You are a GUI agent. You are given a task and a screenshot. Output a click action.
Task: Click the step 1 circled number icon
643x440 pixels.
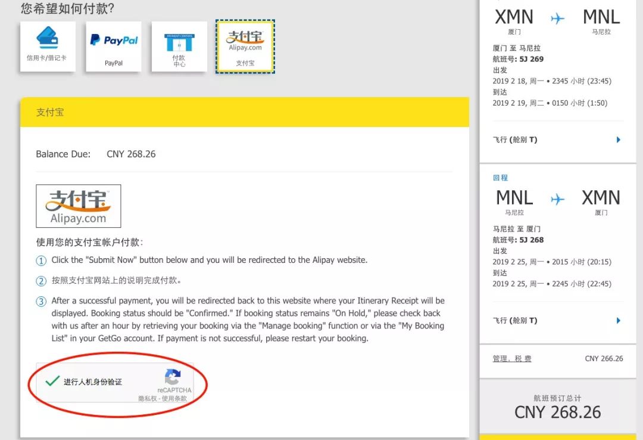coord(41,261)
